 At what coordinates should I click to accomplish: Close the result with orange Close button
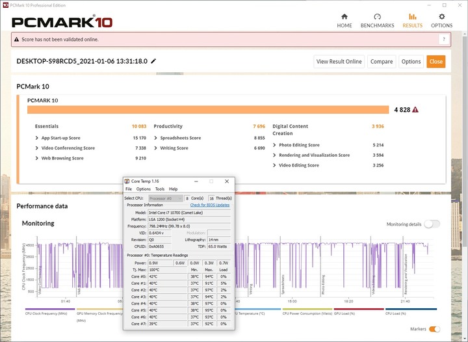pos(435,62)
